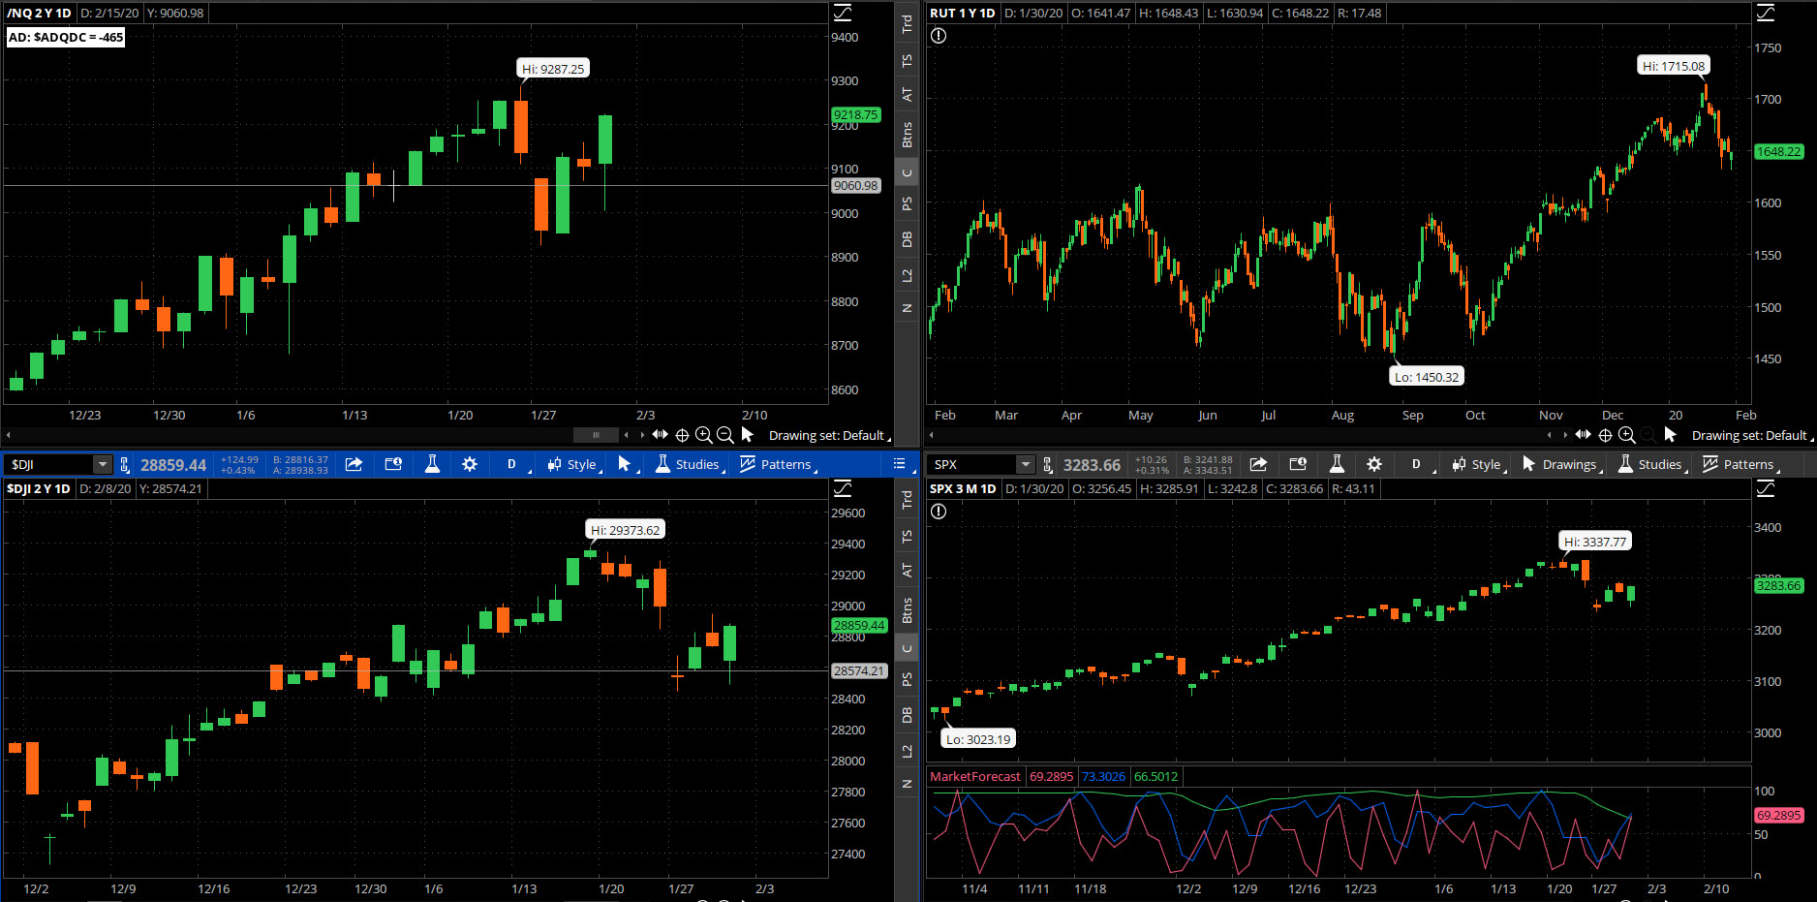Viewport: 1817px width, 902px height.
Task: Click the share icon in the $DJI chart toolbar
Action: (354, 464)
